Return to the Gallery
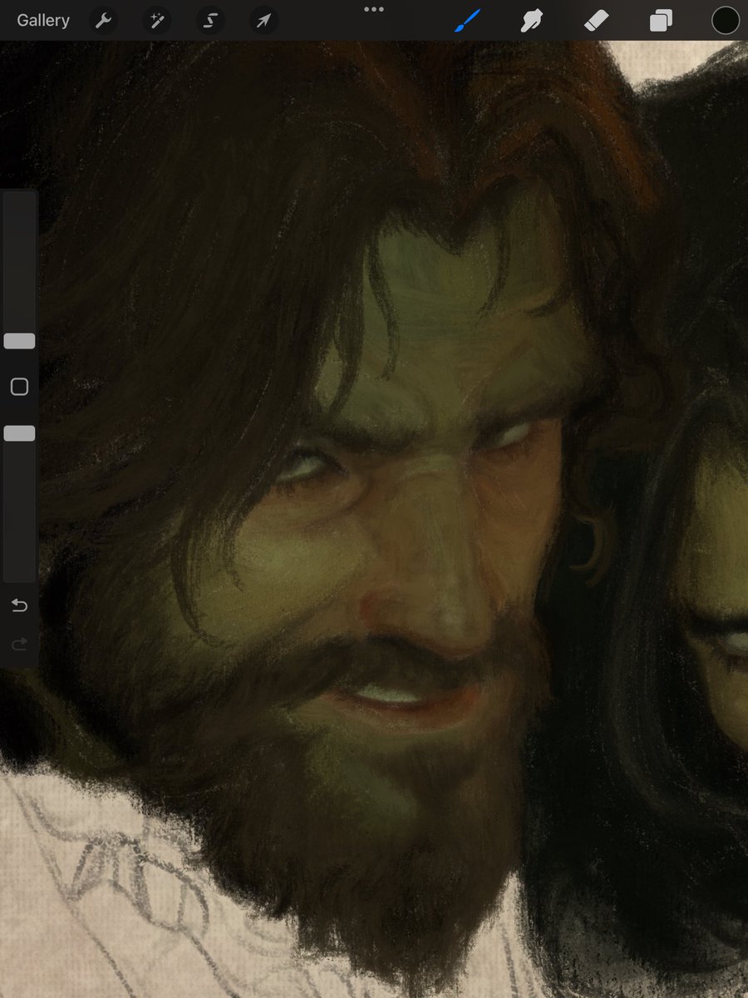 click(42, 20)
